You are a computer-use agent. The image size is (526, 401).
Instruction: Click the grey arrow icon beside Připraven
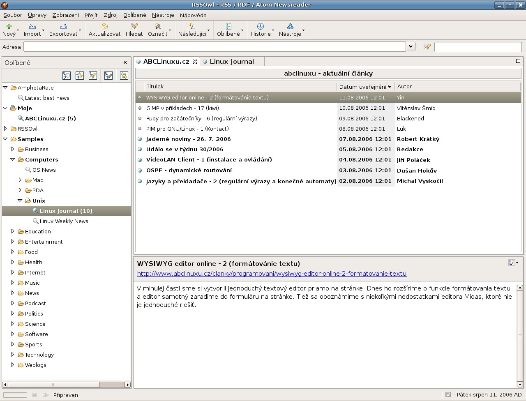tap(46, 395)
